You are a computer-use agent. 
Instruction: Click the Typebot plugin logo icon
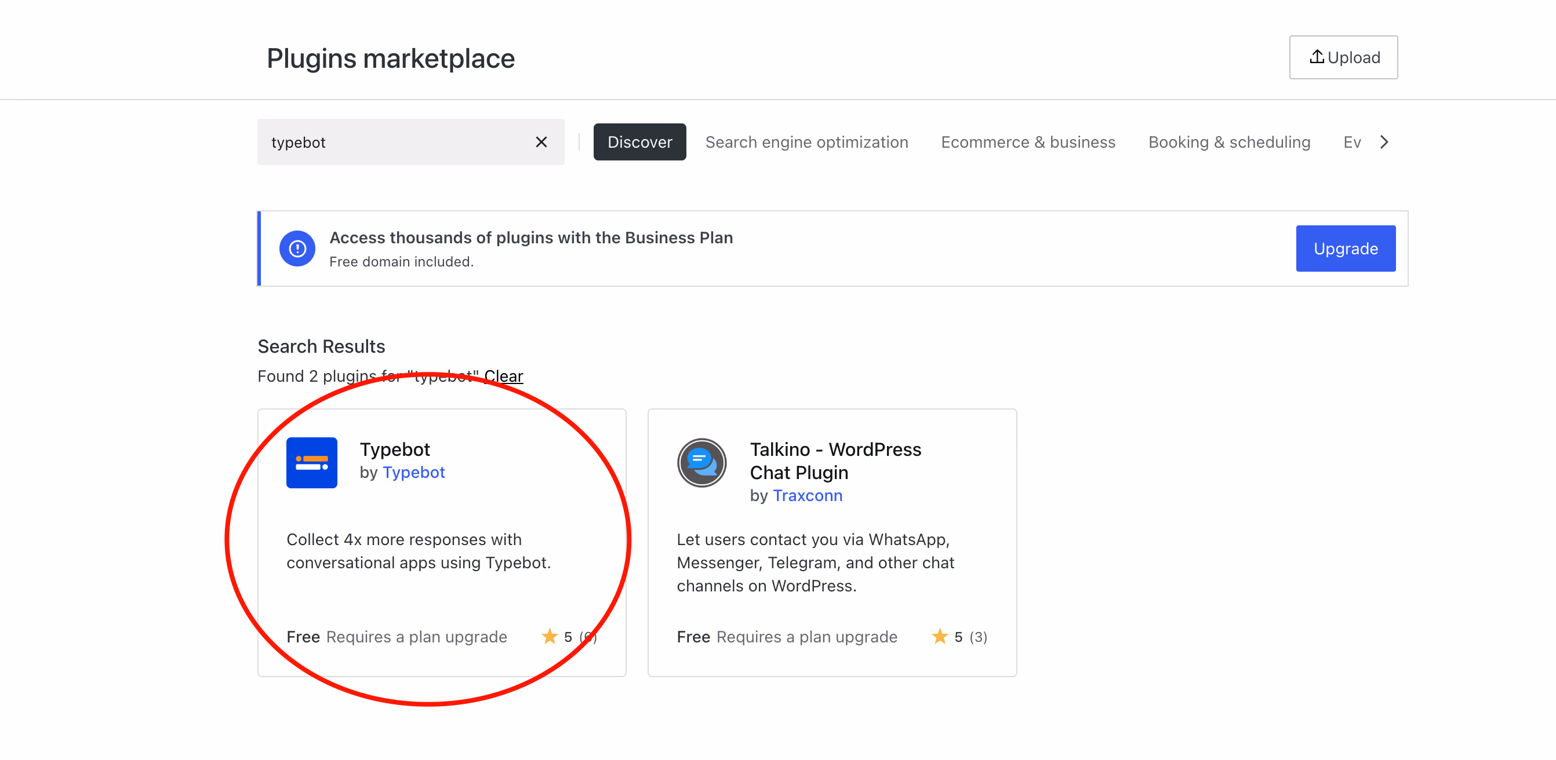pyautogui.click(x=312, y=462)
